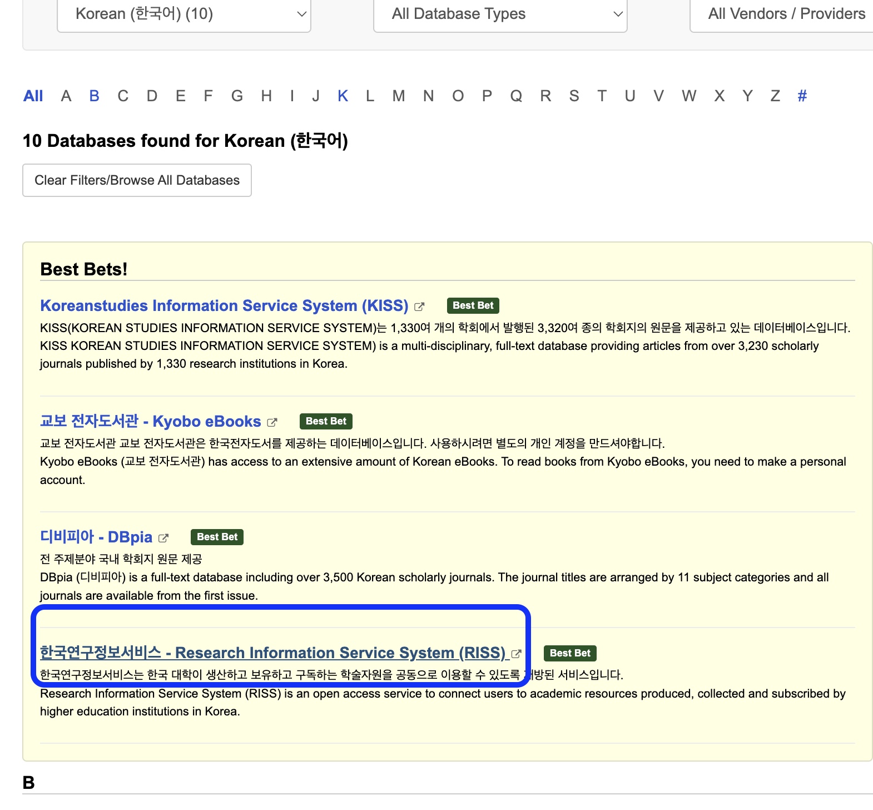
Task: Filter databases by letter R
Action: tap(545, 96)
